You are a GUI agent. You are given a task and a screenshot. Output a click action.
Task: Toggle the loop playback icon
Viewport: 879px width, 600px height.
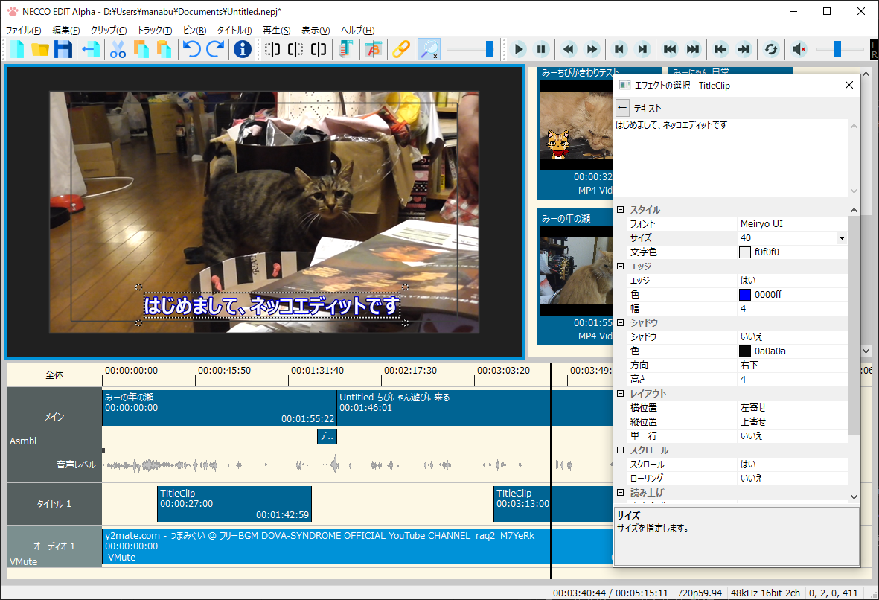click(x=771, y=49)
